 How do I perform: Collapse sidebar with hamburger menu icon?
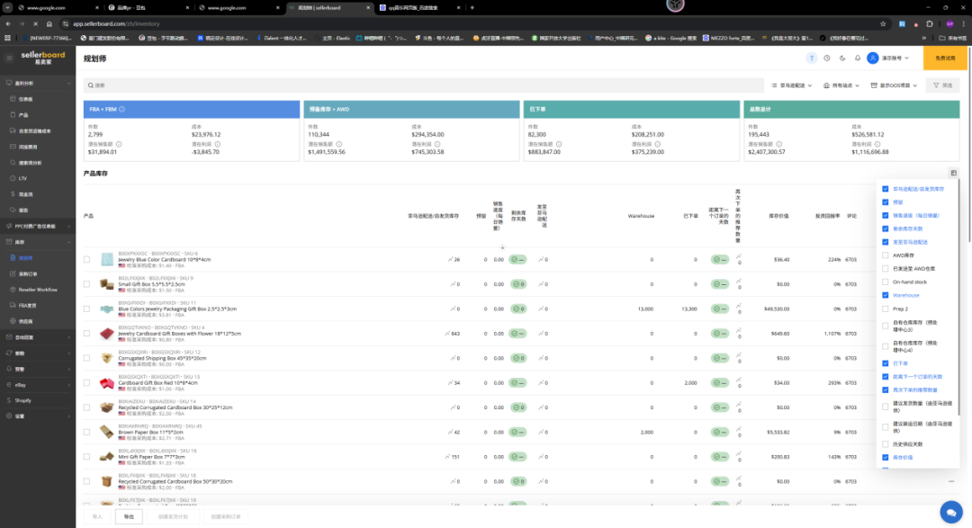(x=70, y=56)
